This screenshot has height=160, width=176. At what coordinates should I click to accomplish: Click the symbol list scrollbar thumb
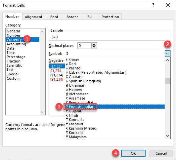point(167,81)
